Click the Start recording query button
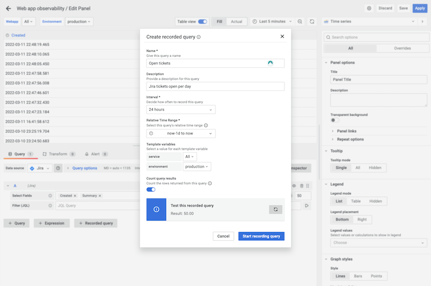Image resolution: width=431 pixels, height=286 pixels. pos(261,236)
